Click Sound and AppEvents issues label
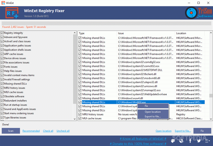Viewport: 213px width, 146px height. (20, 109)
